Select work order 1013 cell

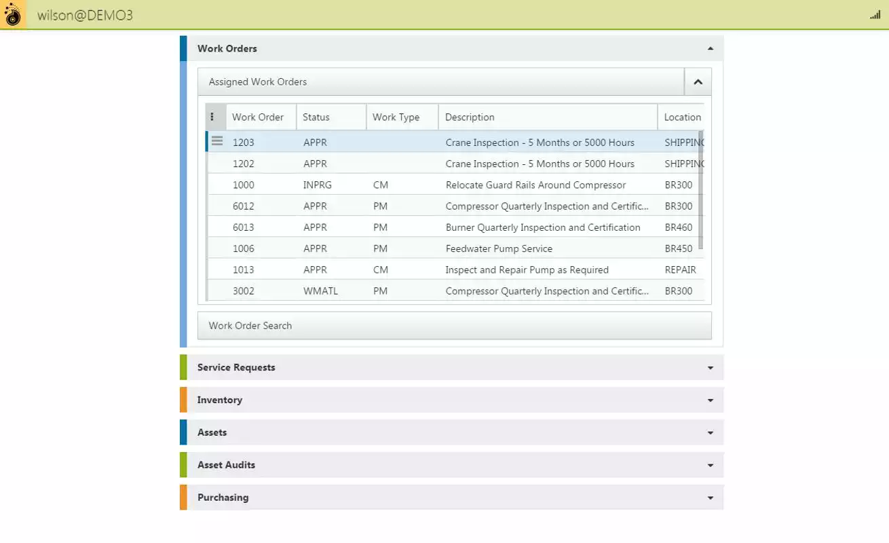point(243,269)
